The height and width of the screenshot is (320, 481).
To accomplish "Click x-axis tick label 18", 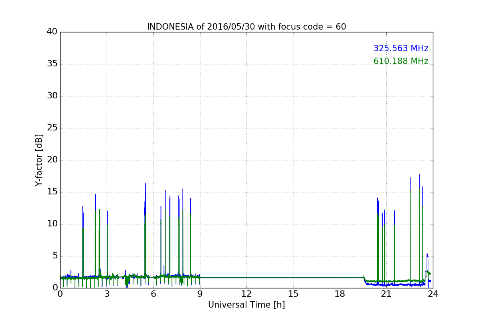I will click(340, 294).
